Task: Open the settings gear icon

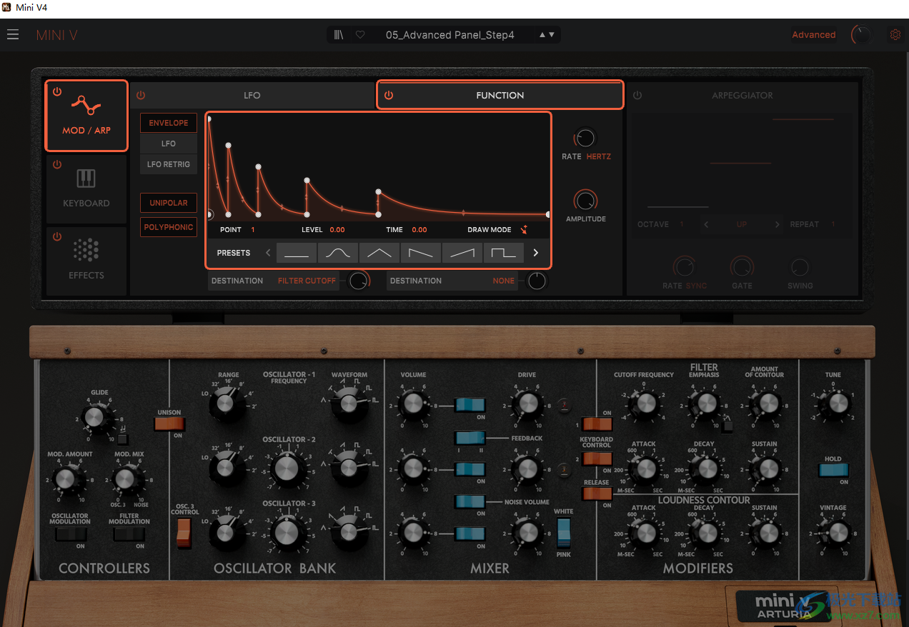Action: tap(894, 34)
